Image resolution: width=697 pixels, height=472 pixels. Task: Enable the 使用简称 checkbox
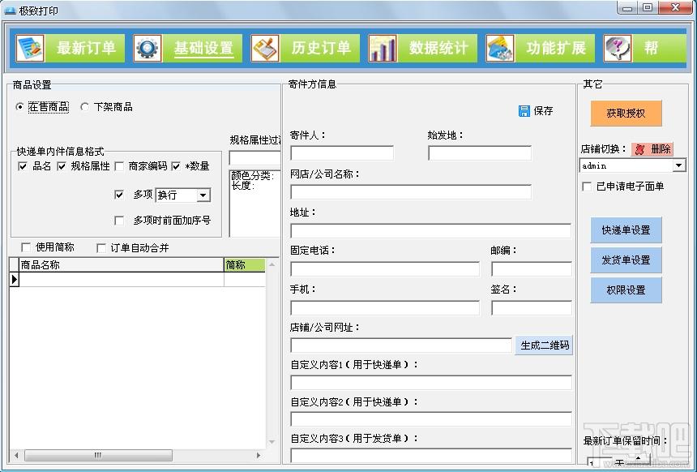pos(26,247)
